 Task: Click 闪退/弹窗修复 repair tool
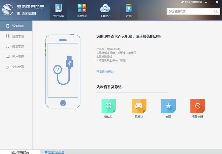pyautogui.click(x=192, y=2)
